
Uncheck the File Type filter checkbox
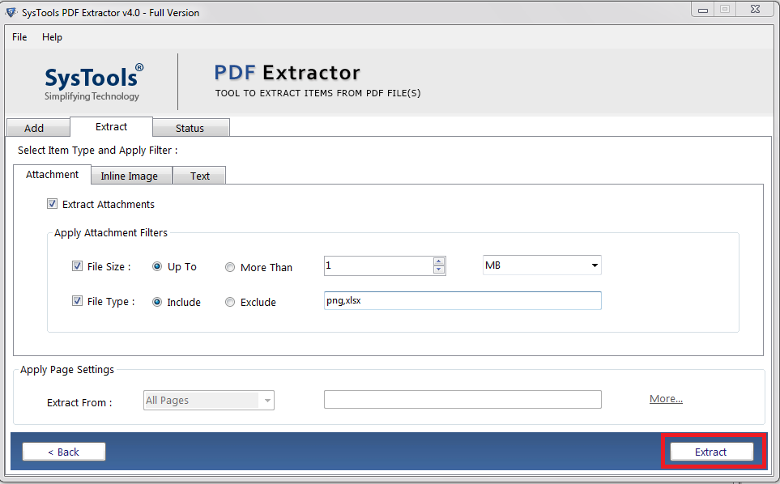click(x=77, y=300)
